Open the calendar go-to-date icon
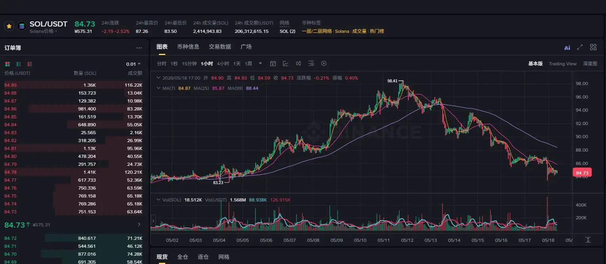Viewport: 606px width, 264px height. click(273, 63)
